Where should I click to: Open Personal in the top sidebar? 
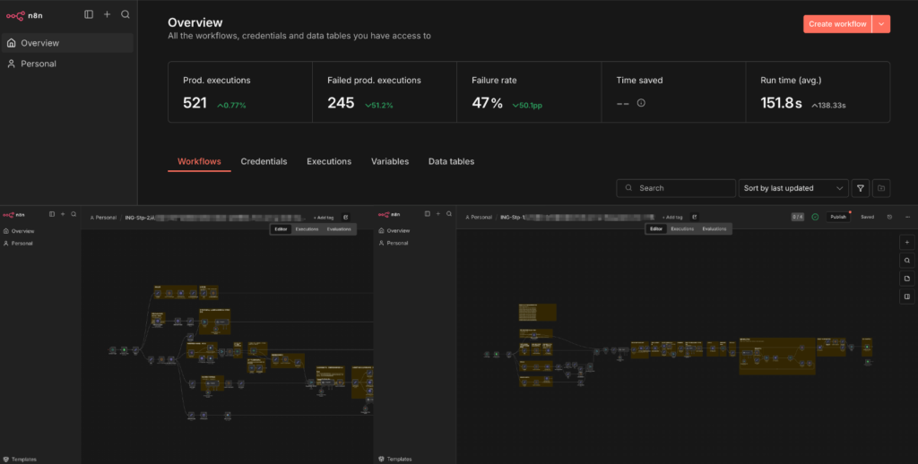pos(39,64)
